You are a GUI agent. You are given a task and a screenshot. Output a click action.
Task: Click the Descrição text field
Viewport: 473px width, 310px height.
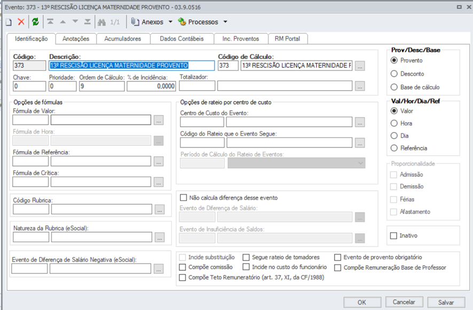pyautogui.click(x=132, y=66)
